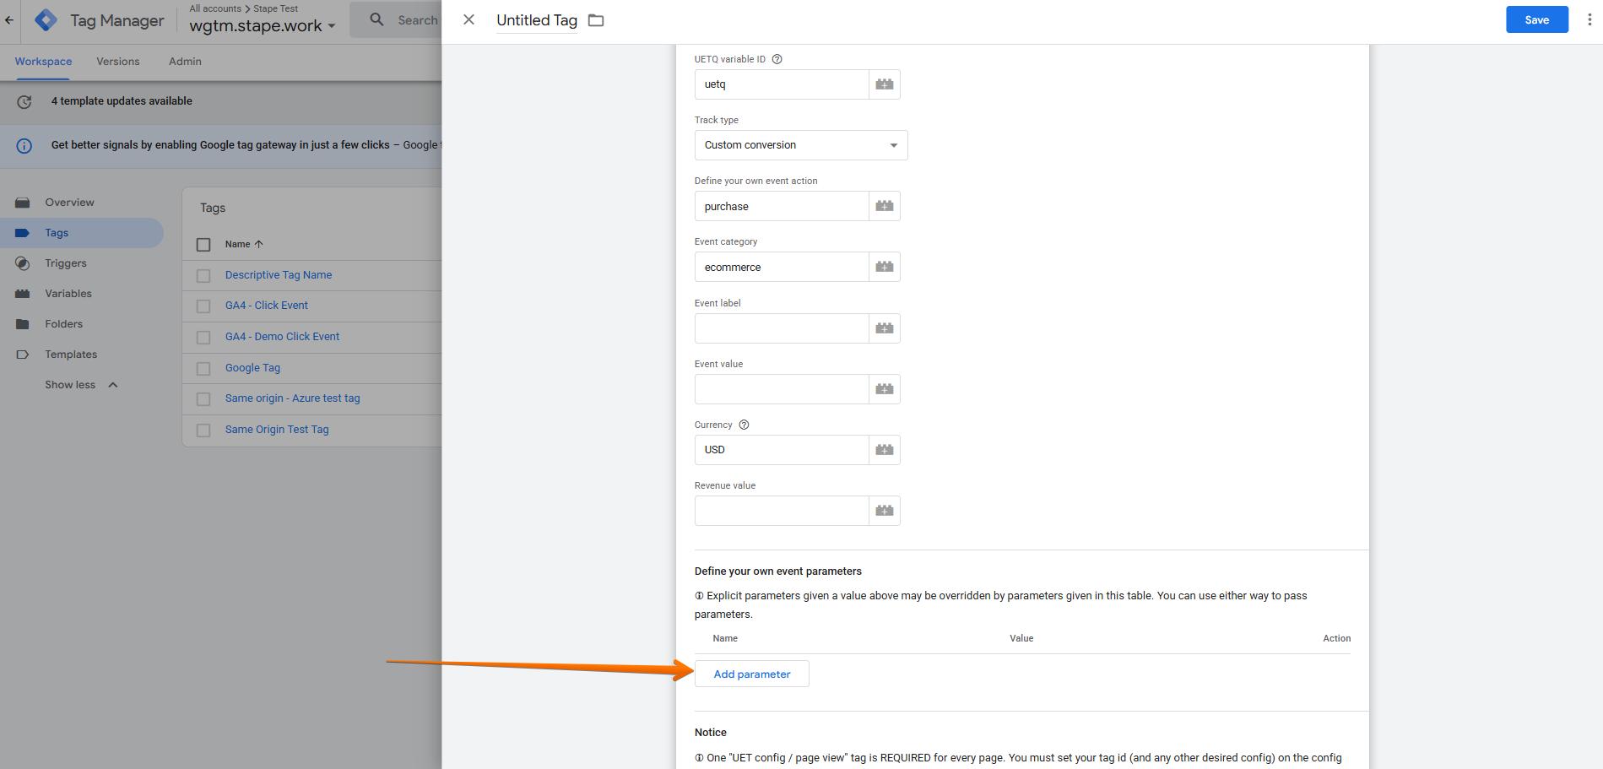Show help for Currency field
This screenshot has height=769, width=1603.
[x=744, y=425]
